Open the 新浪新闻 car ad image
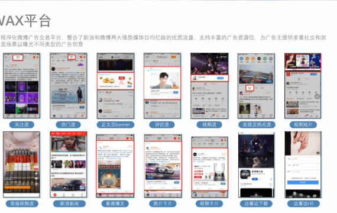Viewport: 337px width, 213px height. [x=69, y=185]
